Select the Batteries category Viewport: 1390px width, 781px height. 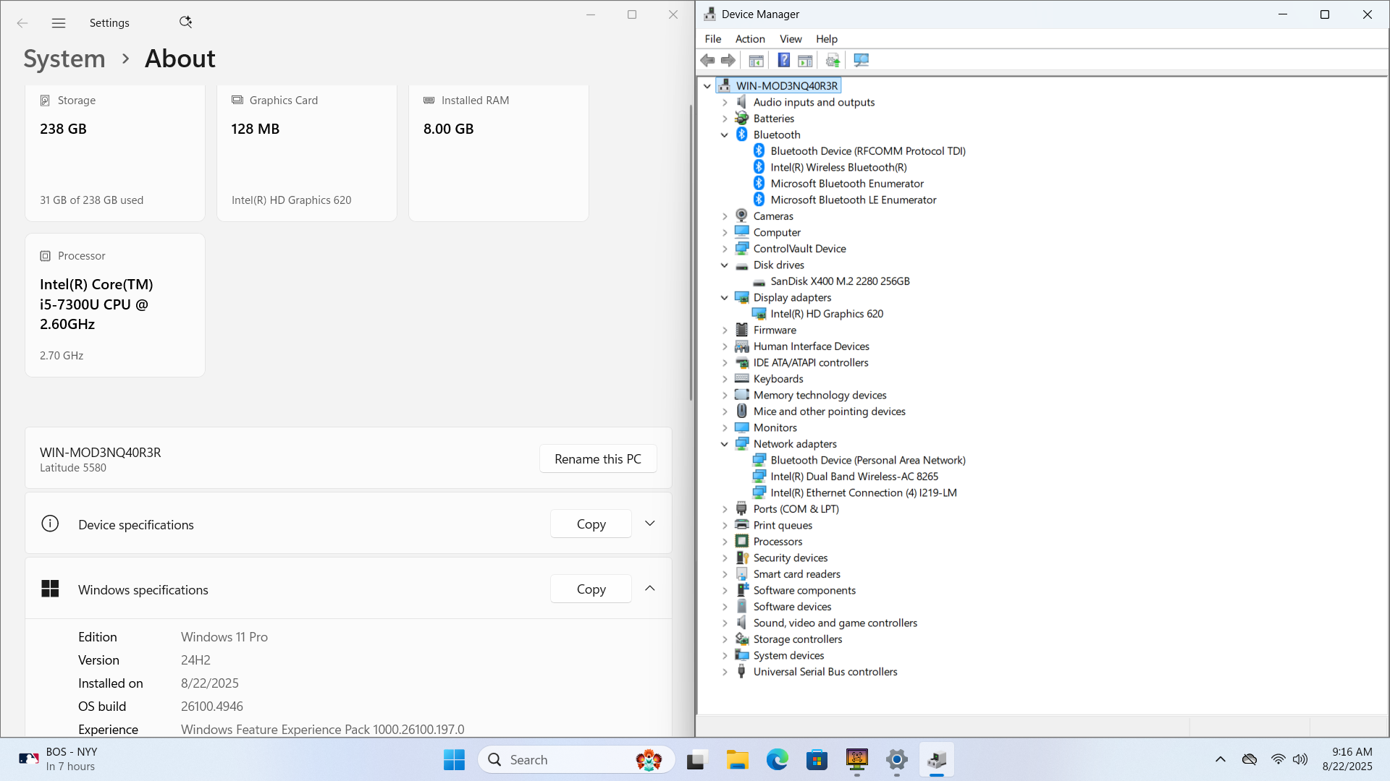coord(773,119)
